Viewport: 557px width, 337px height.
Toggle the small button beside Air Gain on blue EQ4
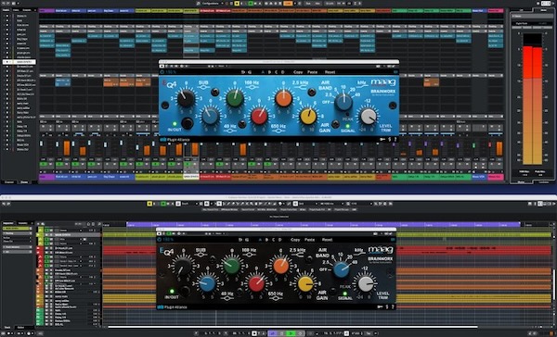[x=335, y=124]
